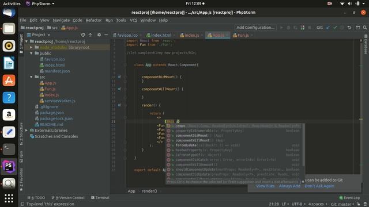Open package.json in project tree

pos(51,113)
